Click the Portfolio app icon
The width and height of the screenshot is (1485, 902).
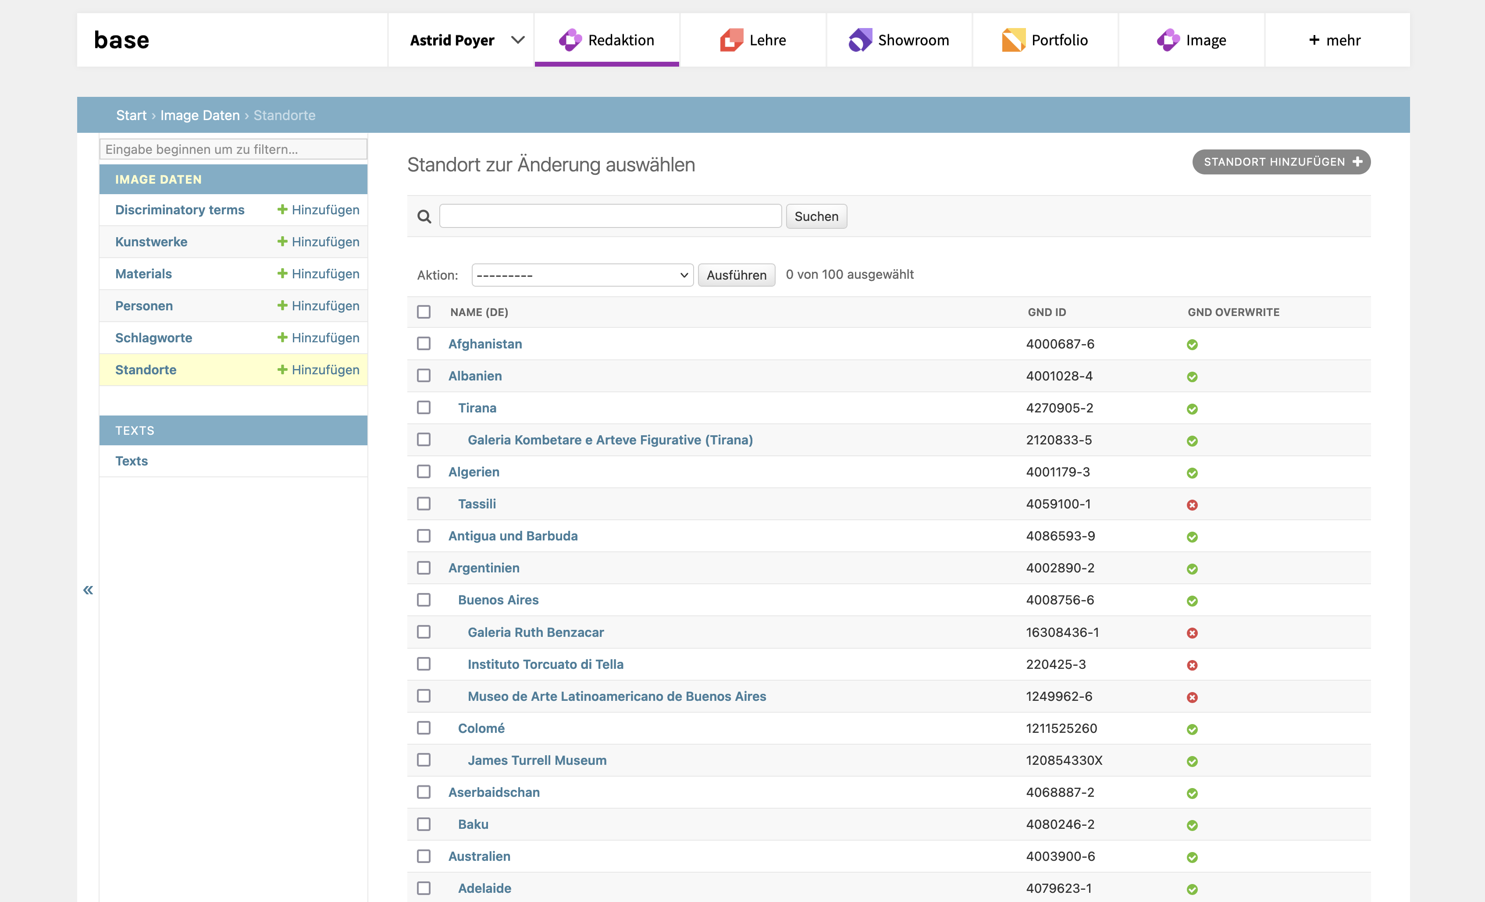[1013, 40]
